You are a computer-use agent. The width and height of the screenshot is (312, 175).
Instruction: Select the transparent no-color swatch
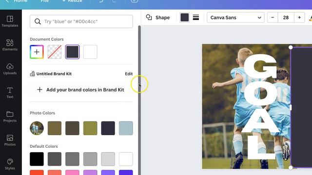point(55,52)
